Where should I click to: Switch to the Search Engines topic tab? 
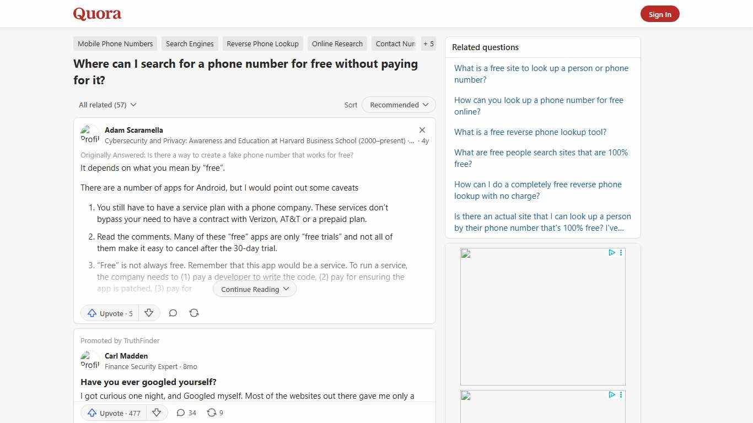[x=190, y=44]
